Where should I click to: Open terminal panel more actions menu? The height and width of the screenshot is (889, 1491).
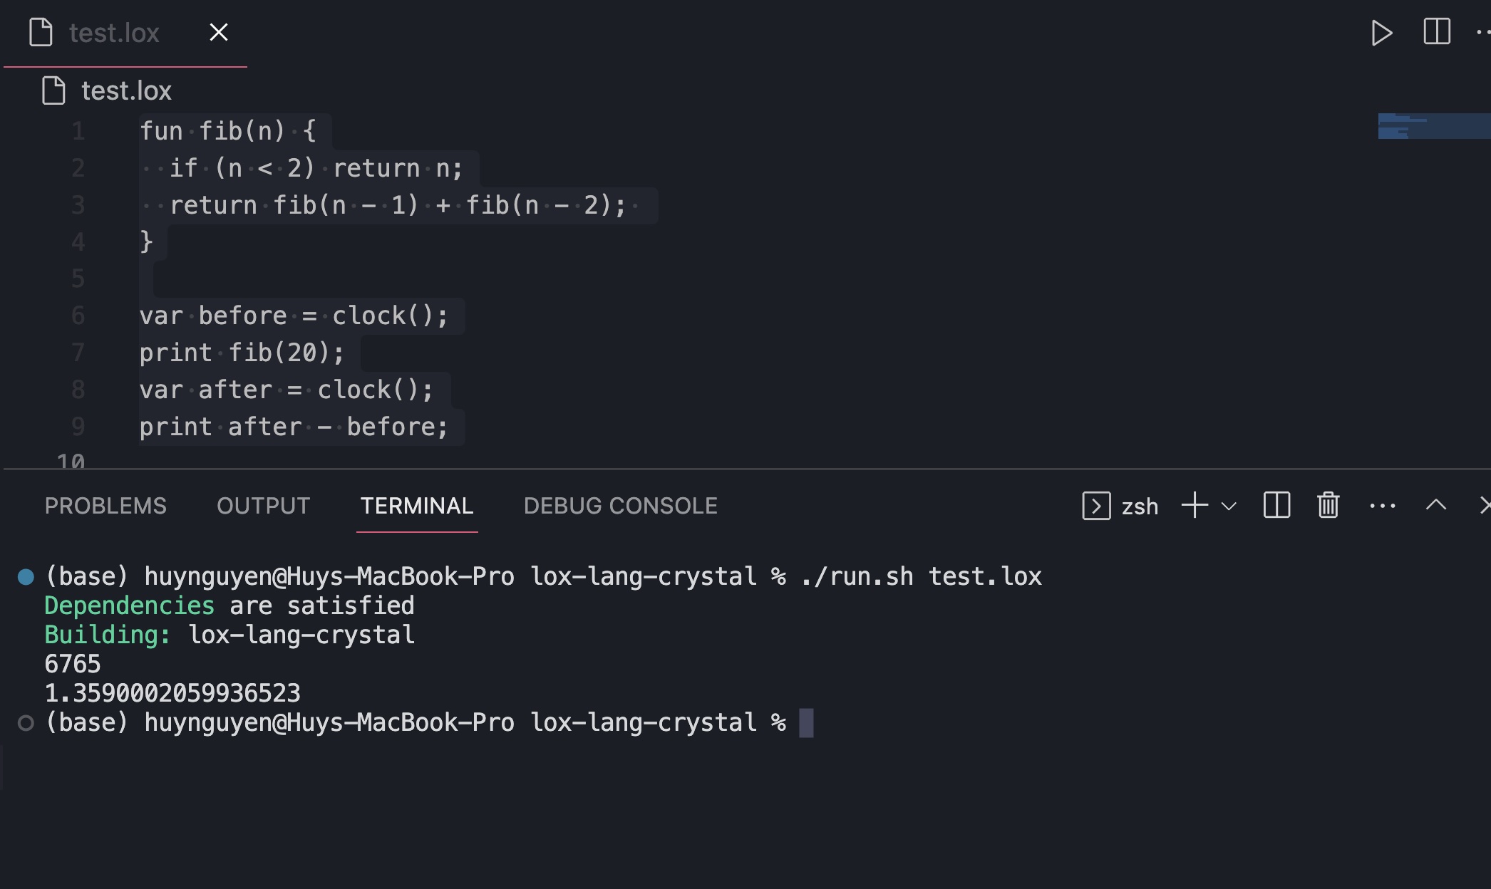[x=1383, y=506]
